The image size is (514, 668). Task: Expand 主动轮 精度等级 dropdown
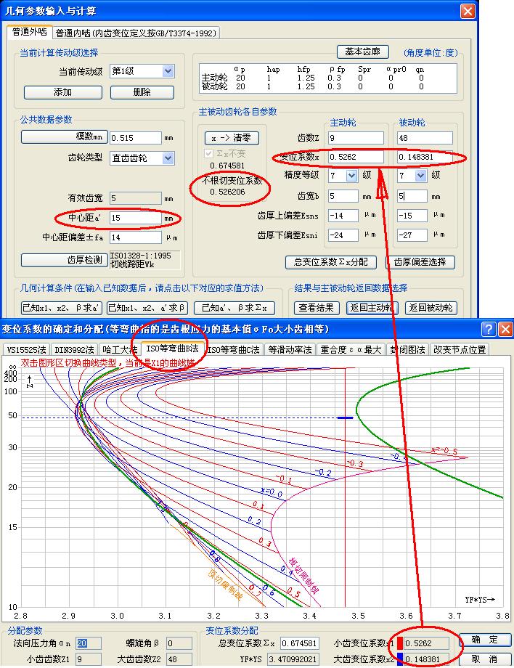352,176
